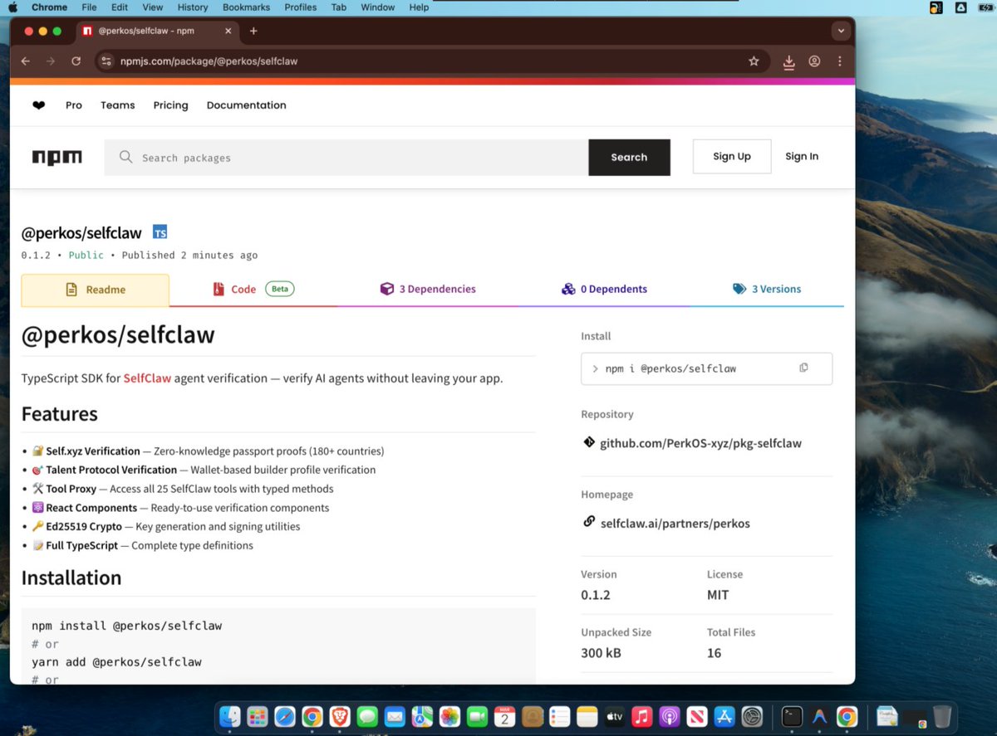Reload the page

click(76, 61)
